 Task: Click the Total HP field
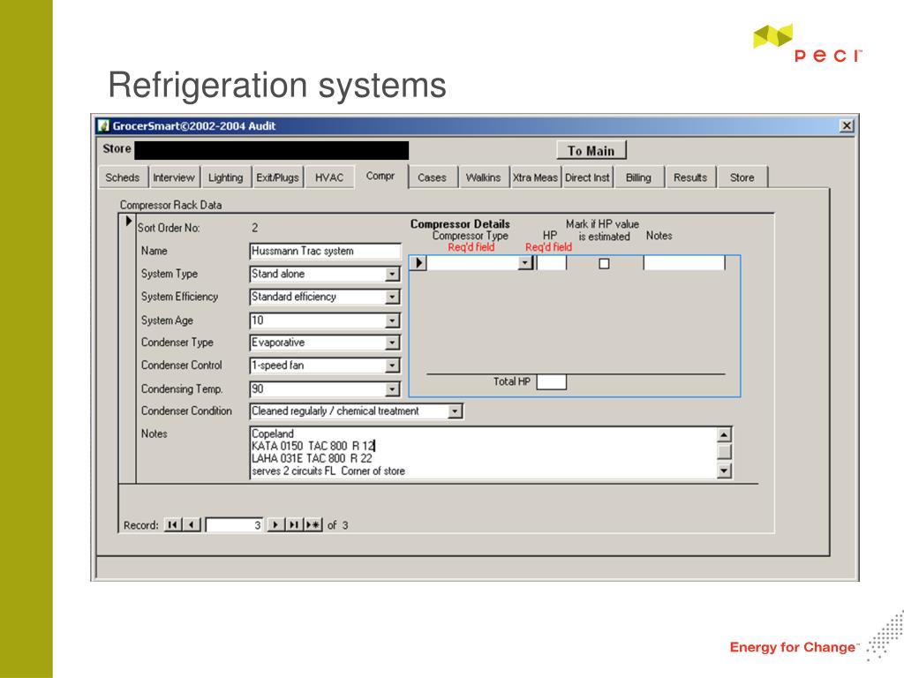point(551,381)
